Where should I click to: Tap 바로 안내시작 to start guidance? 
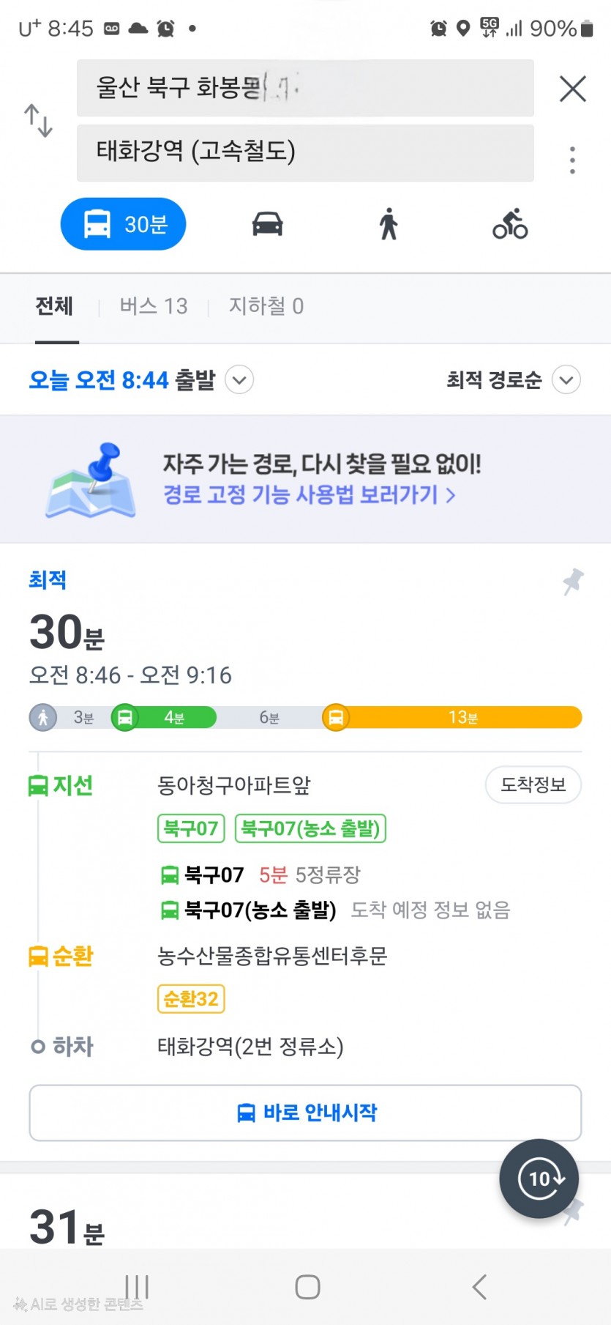tap(305, 1113)
